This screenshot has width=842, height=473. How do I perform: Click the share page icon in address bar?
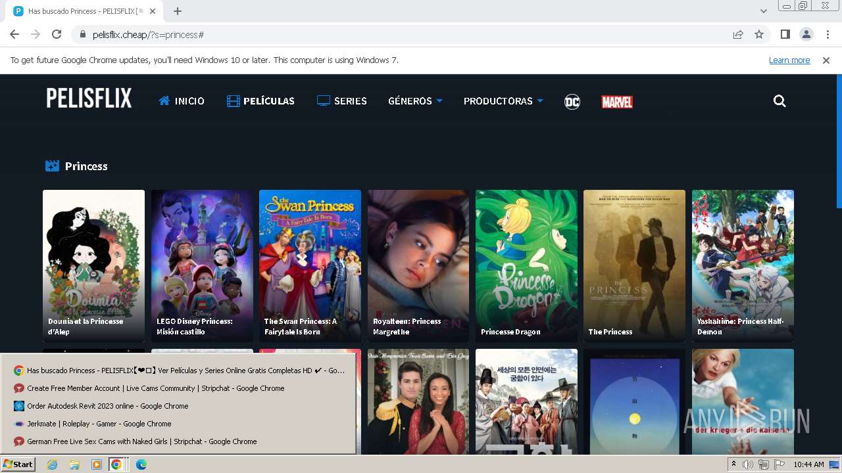(x=738, y=34)
